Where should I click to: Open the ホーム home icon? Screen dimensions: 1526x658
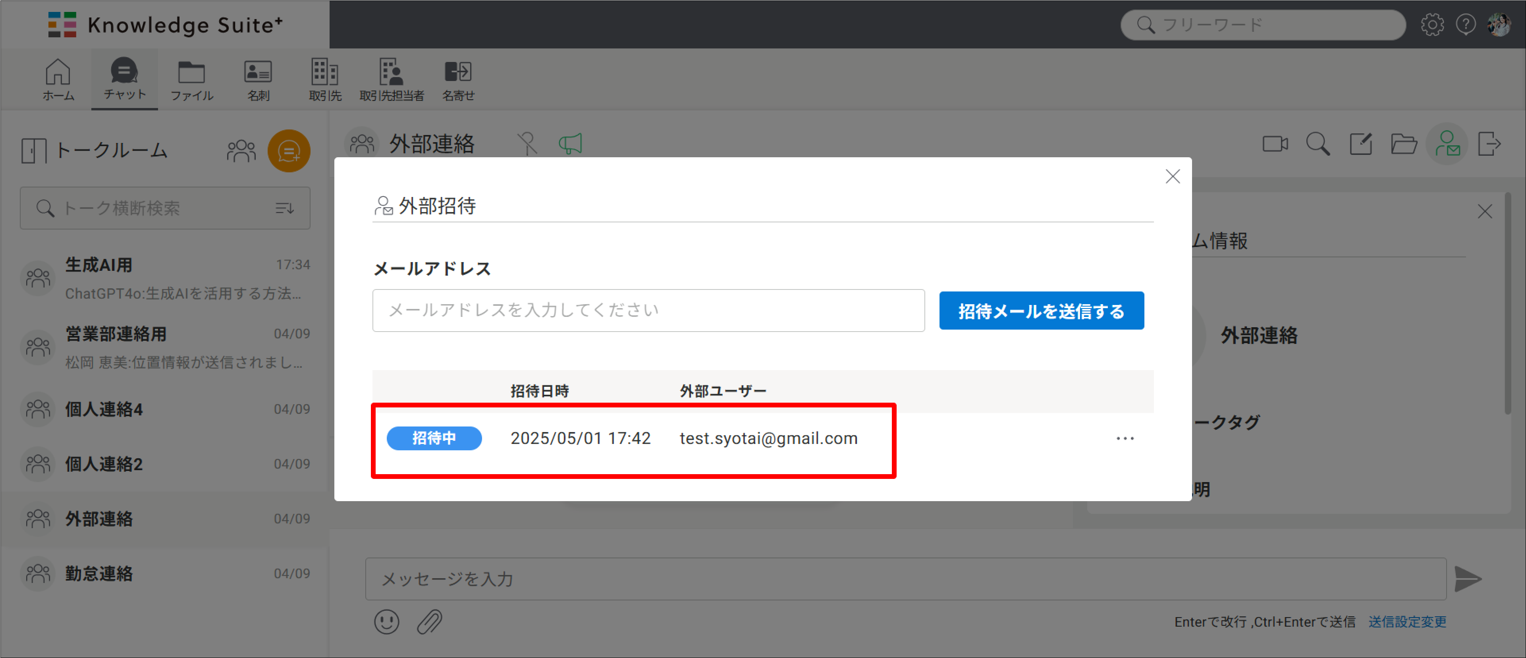click(x=58, y=79)
